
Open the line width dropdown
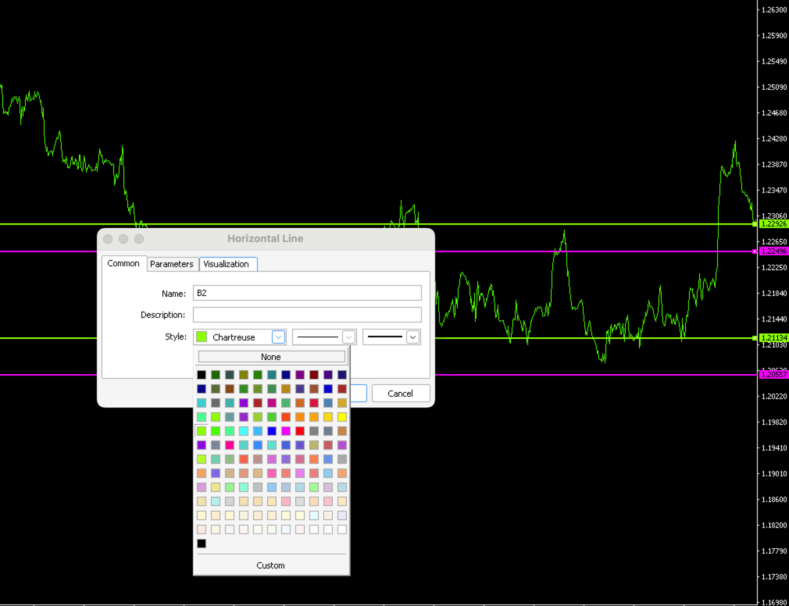tap(413, 337)
